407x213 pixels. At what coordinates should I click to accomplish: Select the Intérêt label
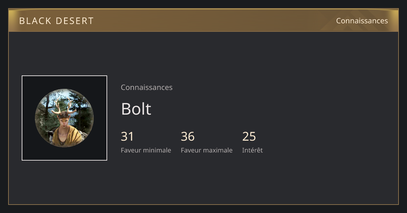(252, 150)
